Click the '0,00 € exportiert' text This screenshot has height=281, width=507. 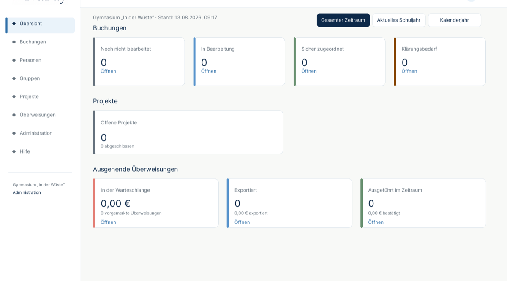click(251, 213)
